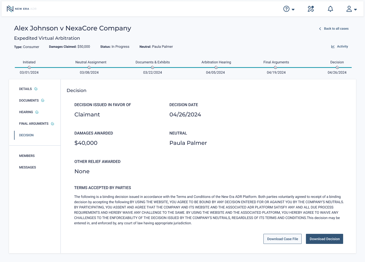Open the pencil and ruler tools icon

[311, 9]
